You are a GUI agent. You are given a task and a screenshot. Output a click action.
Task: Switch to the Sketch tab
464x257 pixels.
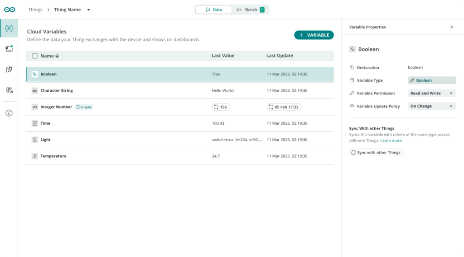(x=250, y=9)
